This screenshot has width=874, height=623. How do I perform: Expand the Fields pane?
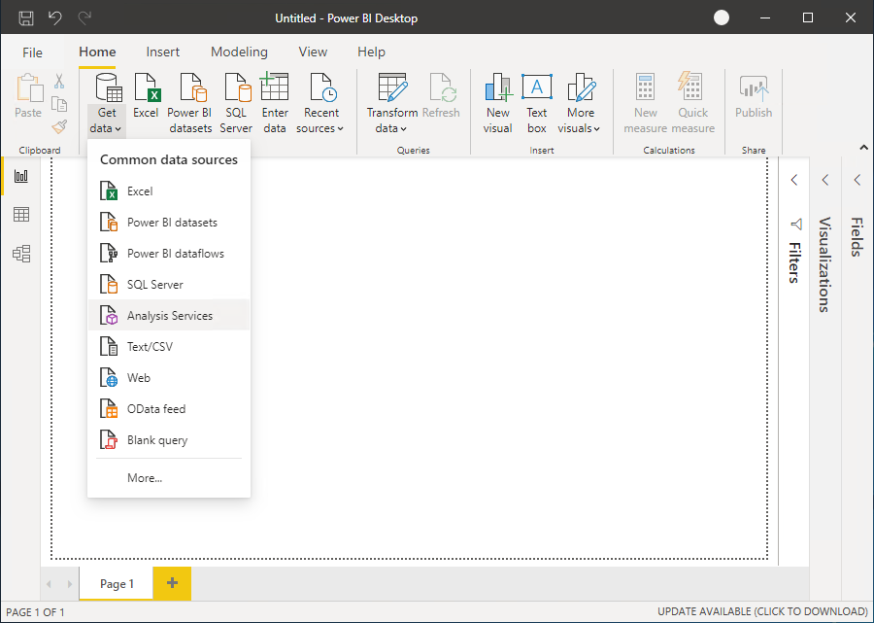857,179
